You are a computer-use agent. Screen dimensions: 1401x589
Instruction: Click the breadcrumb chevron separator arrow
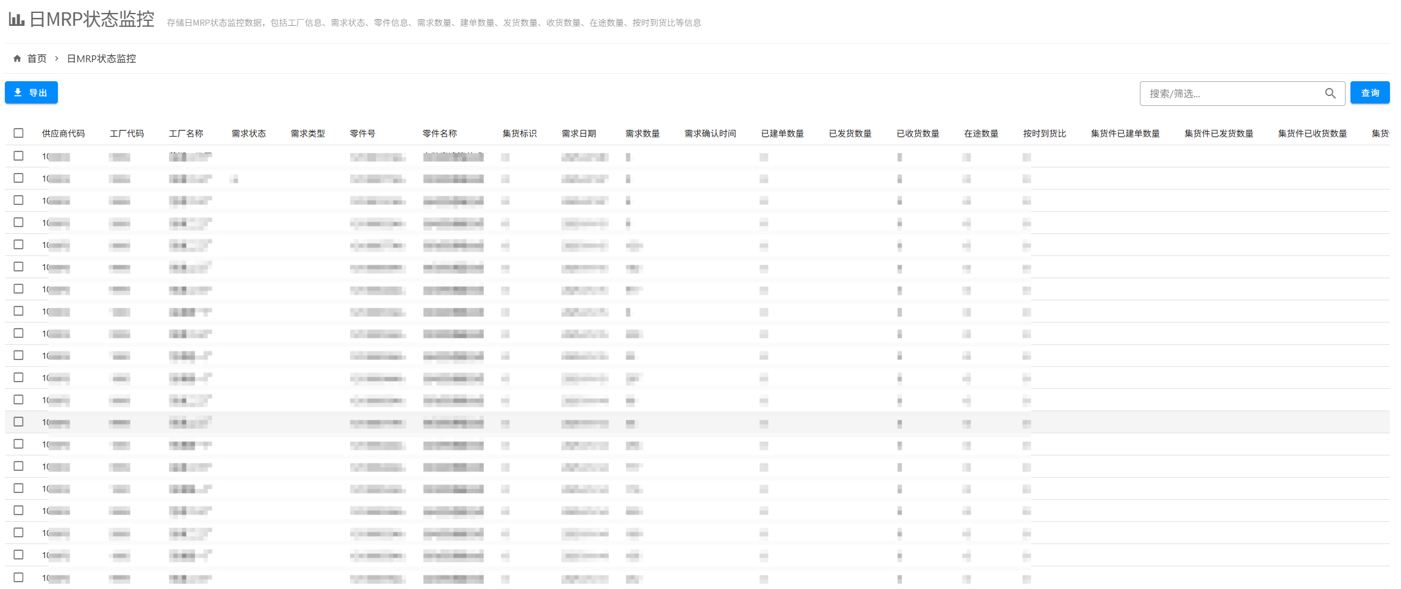point(57,58)
